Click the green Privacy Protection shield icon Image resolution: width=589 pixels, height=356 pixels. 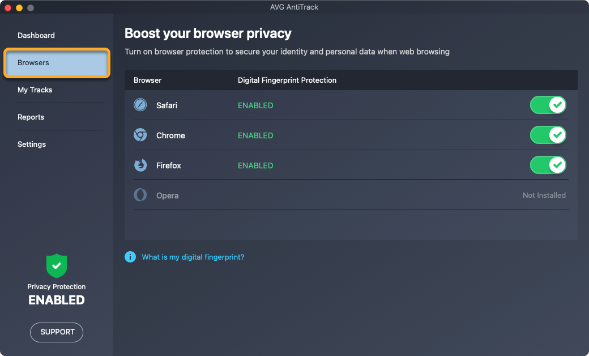[x=57, y=265]
